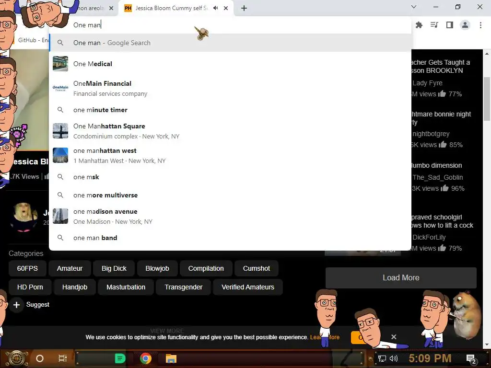Click the vertical scrollbar thumb
The image size is (491, 368).
coord(487,99)
